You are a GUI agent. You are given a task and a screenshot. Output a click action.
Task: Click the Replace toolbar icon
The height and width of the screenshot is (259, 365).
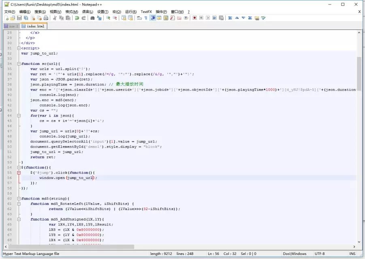click(x=99, y=18)
